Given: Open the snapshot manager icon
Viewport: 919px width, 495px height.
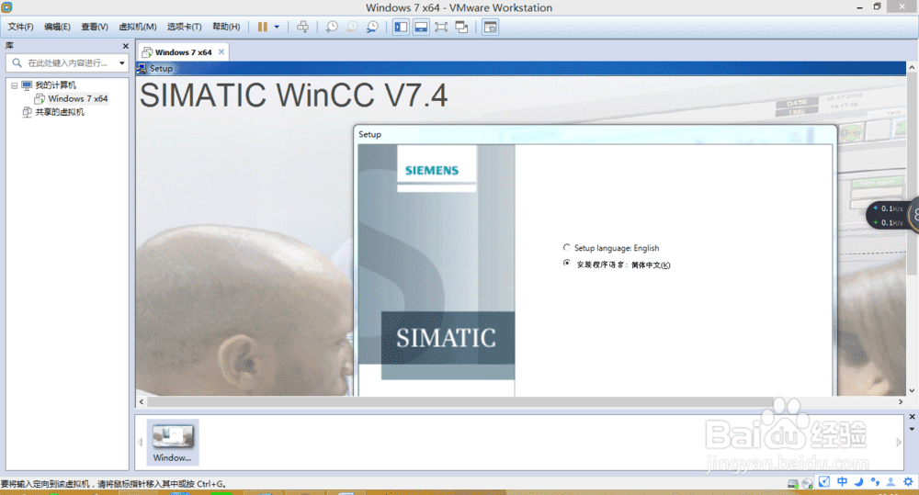Looking at the screenshot, I should pyautogui.click(x=372, y=27).
